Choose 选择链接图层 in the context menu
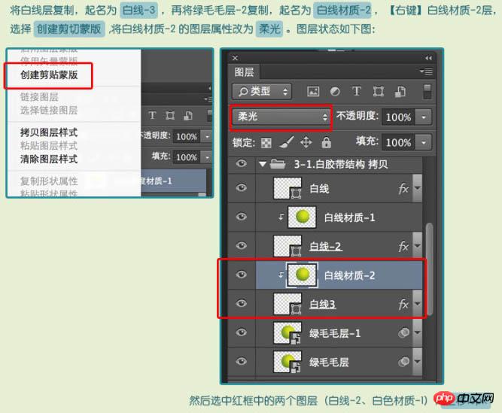Image resolution: width=502 pixels, height=413 pixels. (49, 110)
